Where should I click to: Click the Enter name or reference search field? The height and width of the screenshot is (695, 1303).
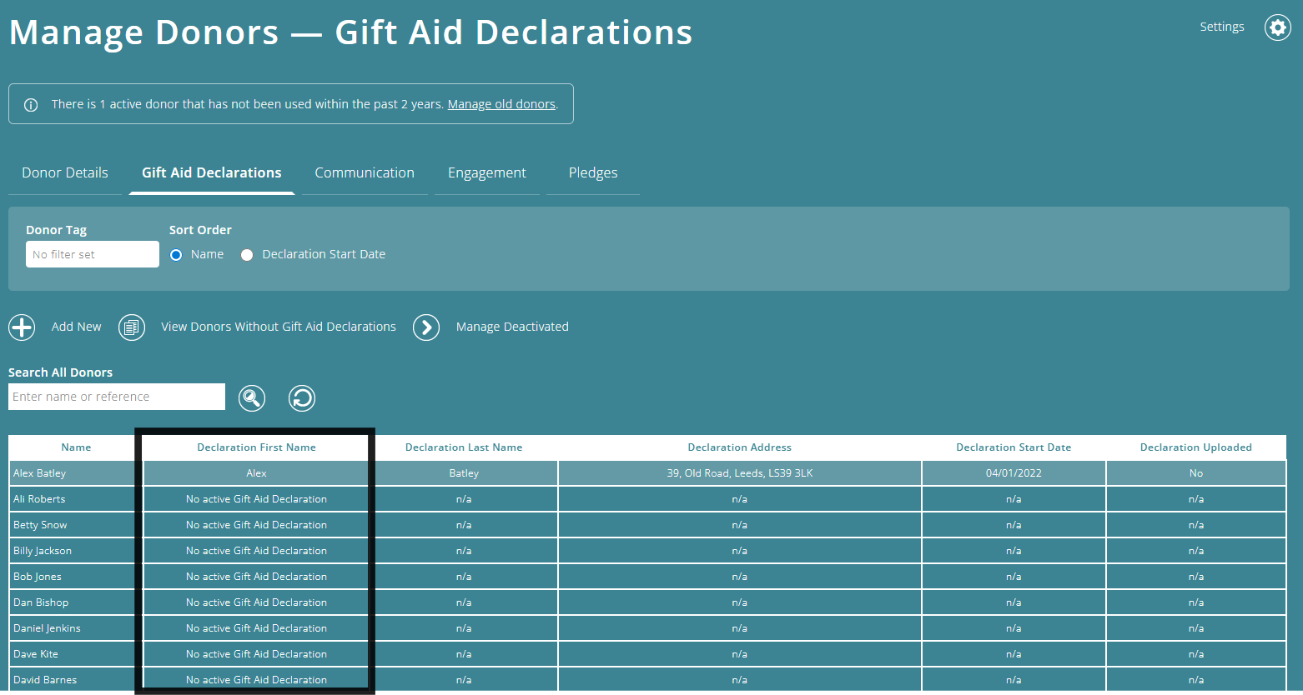[116, 397]
